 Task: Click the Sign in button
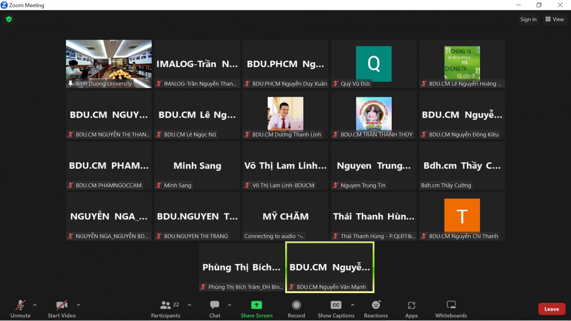point(528,19)
